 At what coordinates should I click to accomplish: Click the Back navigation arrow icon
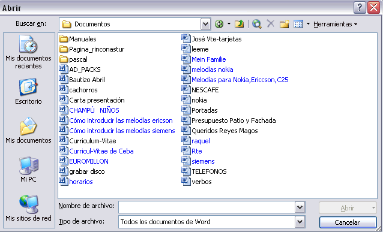pos(219,24)
